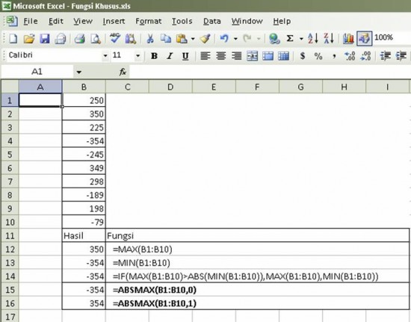Image resolution: width=411 pixels, height=322 pixels.
Task: Toggle Italic formatting
Action: (x=170, y=56)
